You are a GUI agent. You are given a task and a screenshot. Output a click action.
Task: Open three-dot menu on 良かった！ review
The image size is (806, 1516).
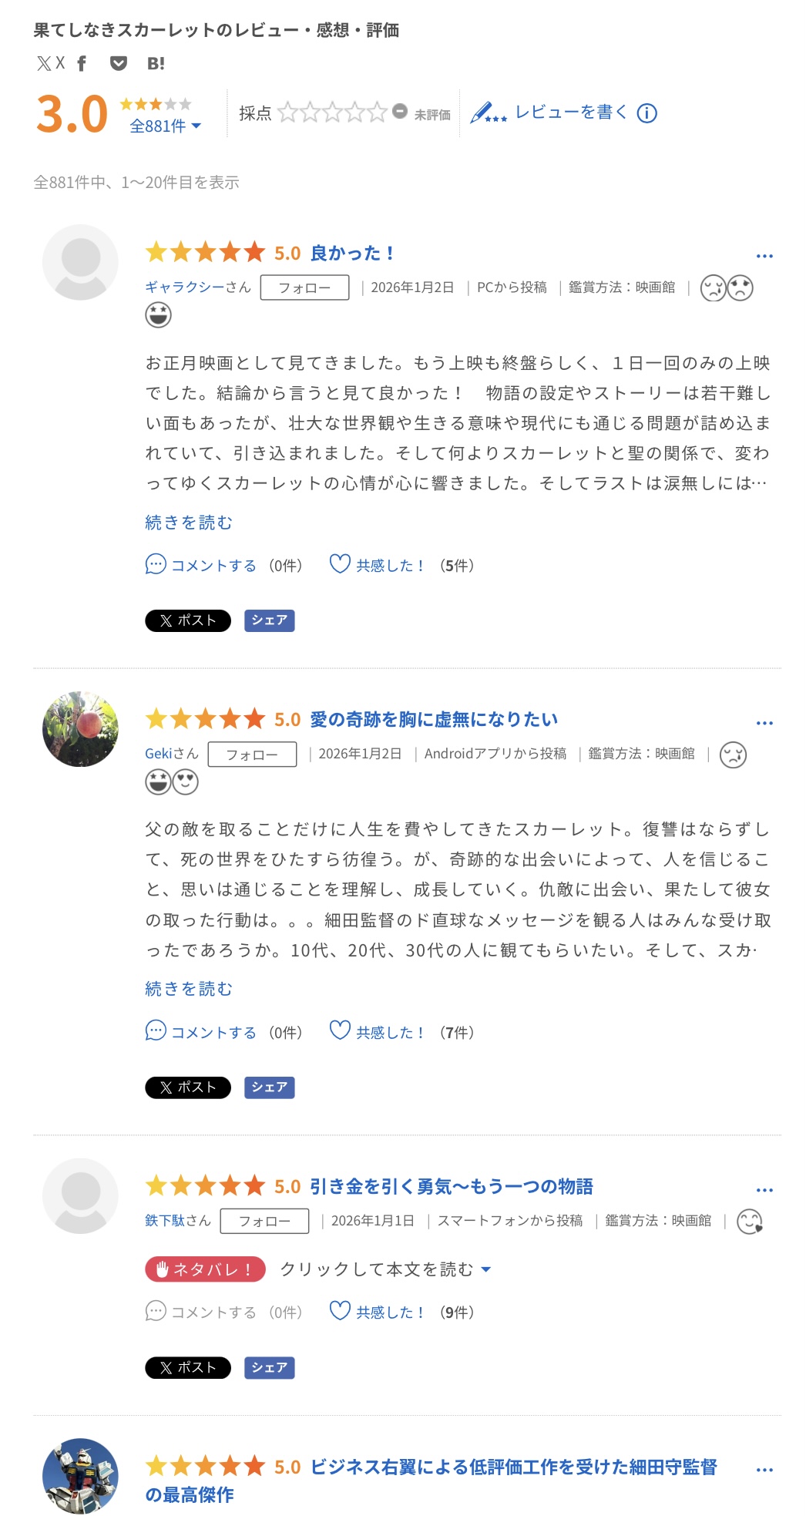(x=764, y=256)
